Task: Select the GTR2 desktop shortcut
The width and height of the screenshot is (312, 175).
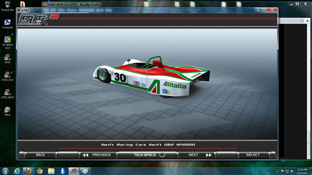Action: coord(8,59)
